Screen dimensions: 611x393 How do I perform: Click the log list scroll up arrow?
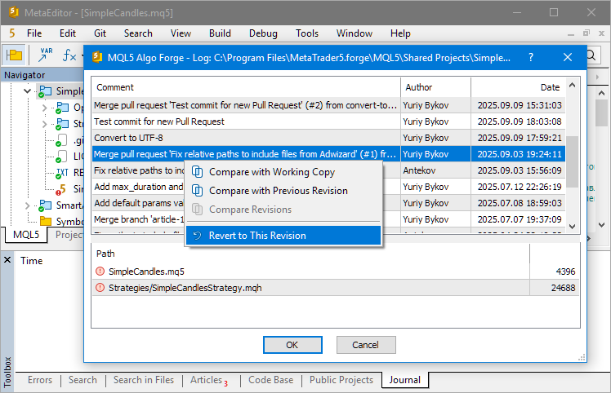572,85
